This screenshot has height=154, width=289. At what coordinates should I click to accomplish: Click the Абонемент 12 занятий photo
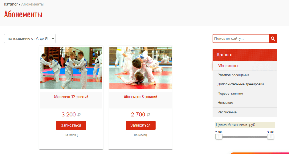[x=71, y=68]
